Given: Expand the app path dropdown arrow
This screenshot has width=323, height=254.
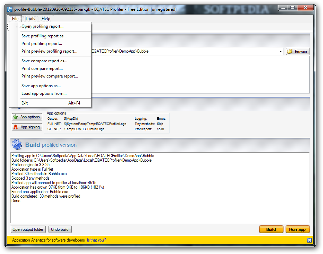Looking at the screenshot, I should 280,52.
